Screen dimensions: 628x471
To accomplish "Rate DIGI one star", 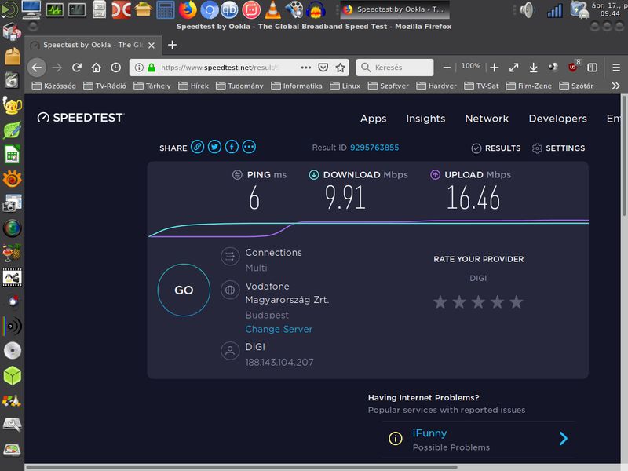I will point(440,302).
